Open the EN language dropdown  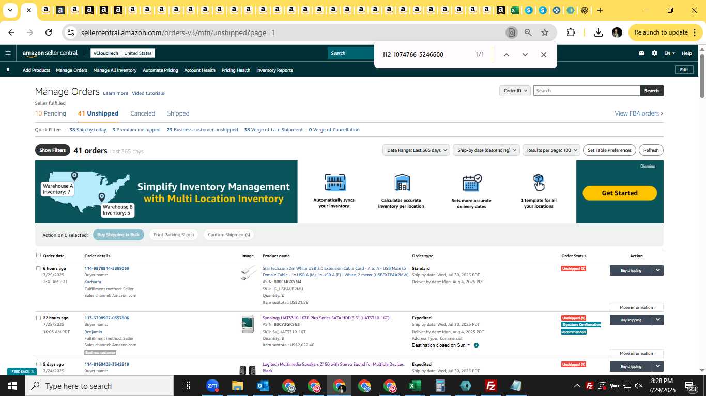(x=670, y=53)
